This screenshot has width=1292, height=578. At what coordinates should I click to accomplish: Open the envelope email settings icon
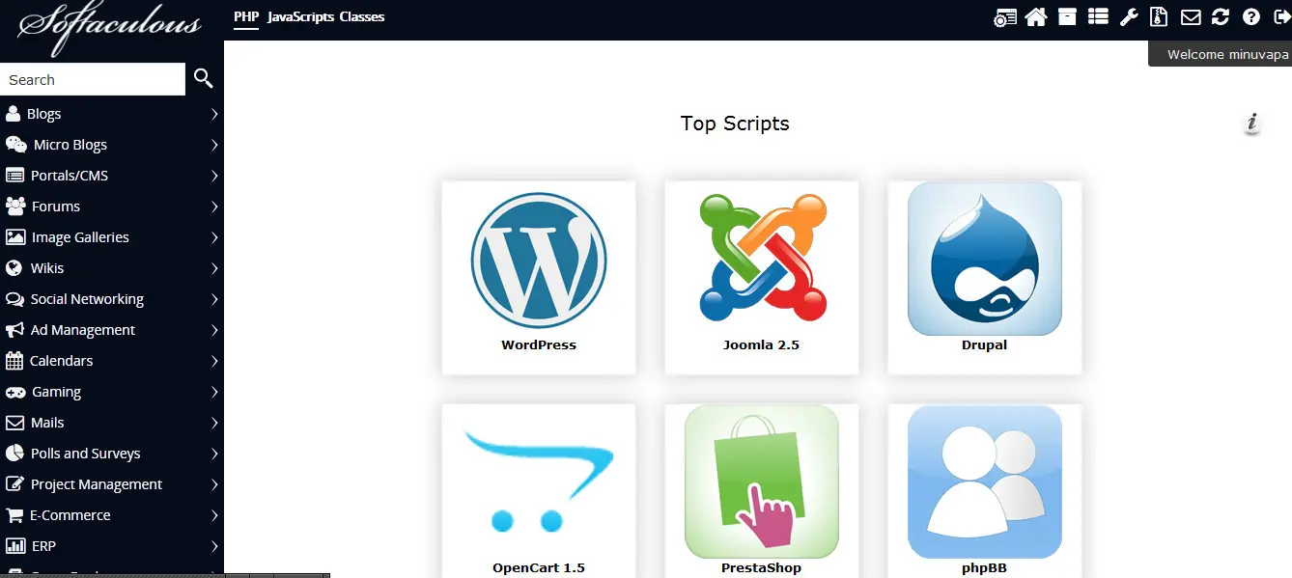pos(1191,17)
